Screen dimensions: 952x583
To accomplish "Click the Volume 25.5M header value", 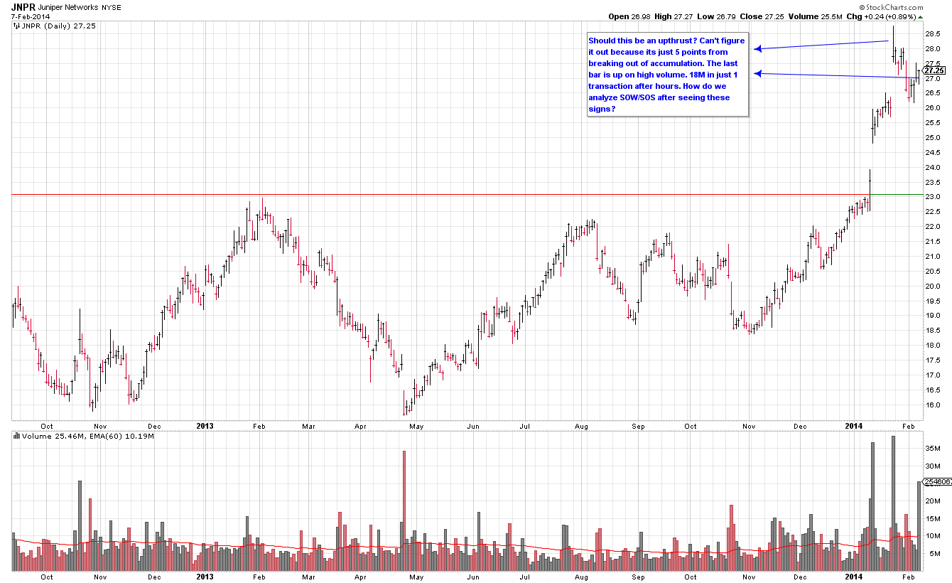I will pyautogui.click(x=814, y=17).
